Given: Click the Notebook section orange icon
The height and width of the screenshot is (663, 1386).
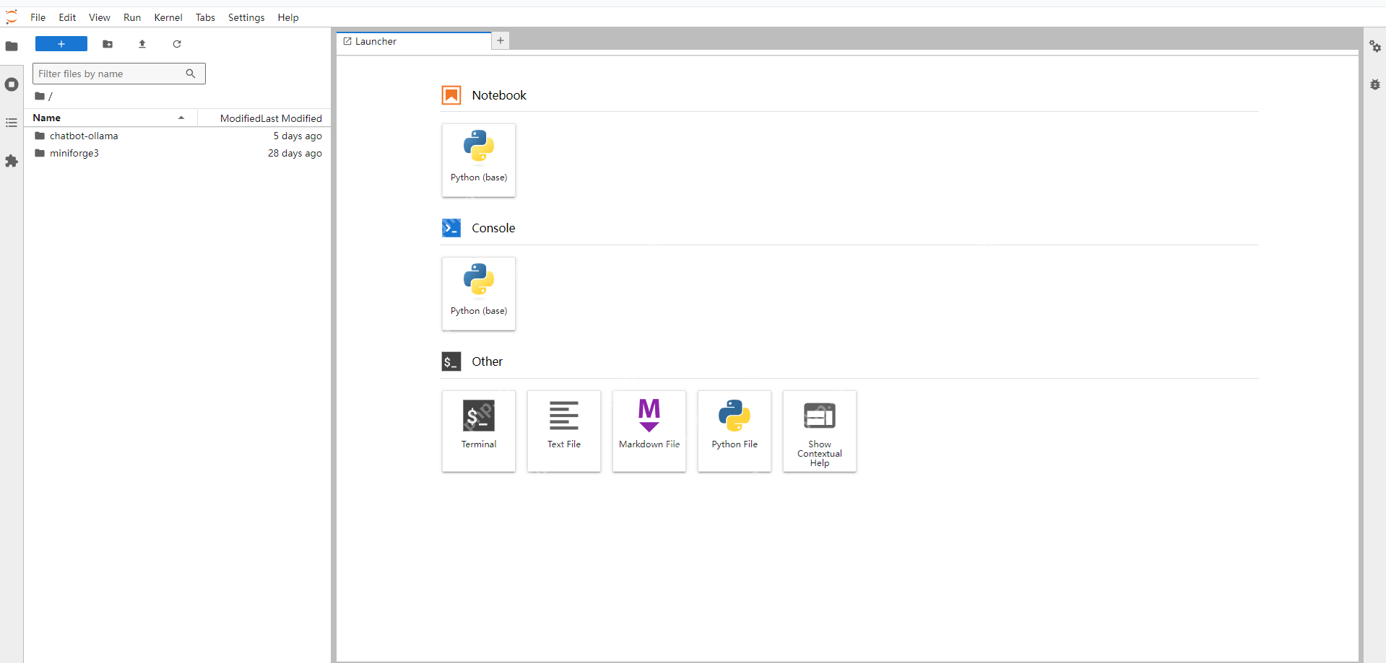Looking at the screenshot, I should point(451,95).
